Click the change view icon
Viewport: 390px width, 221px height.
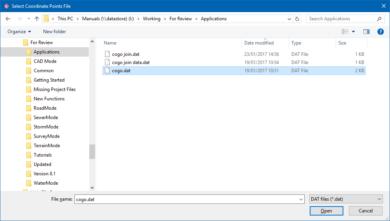(x=345, y=32)
